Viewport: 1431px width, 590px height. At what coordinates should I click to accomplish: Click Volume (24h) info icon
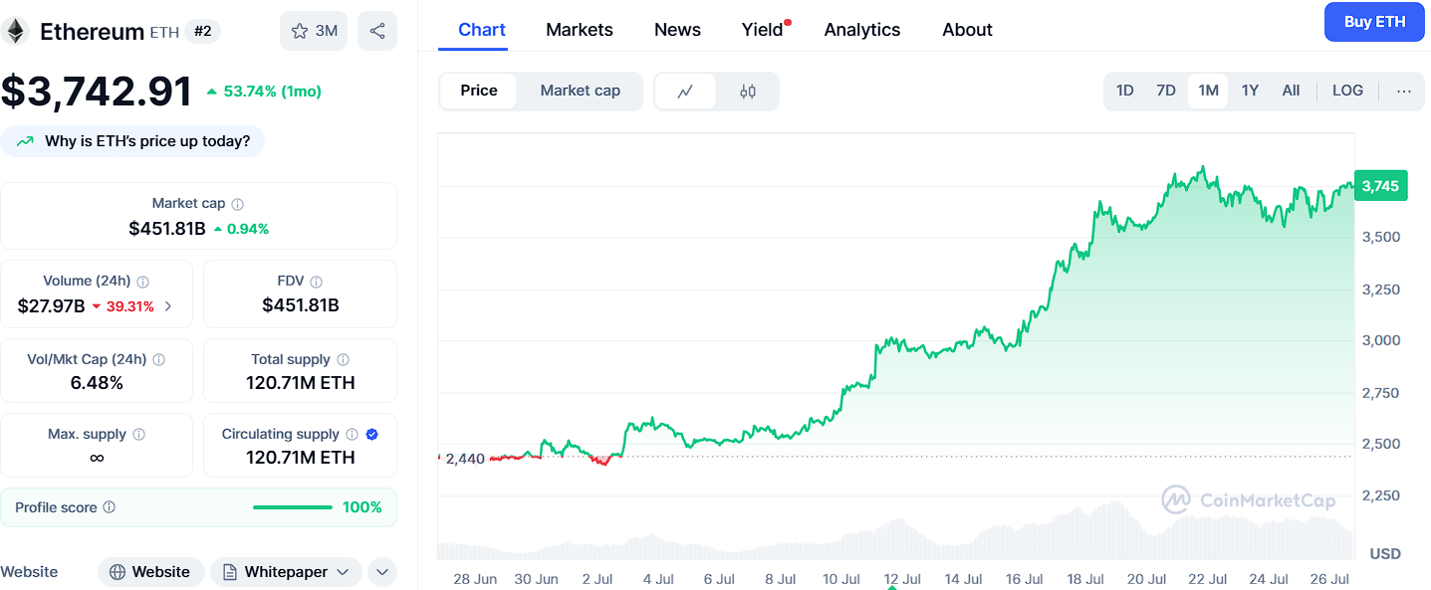(142, 282)
